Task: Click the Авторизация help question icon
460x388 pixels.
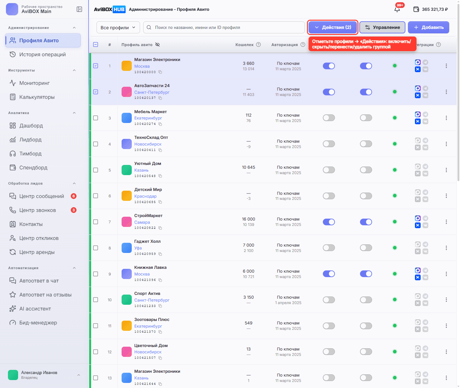Action: pyautogui.click(x=303, y=44)
